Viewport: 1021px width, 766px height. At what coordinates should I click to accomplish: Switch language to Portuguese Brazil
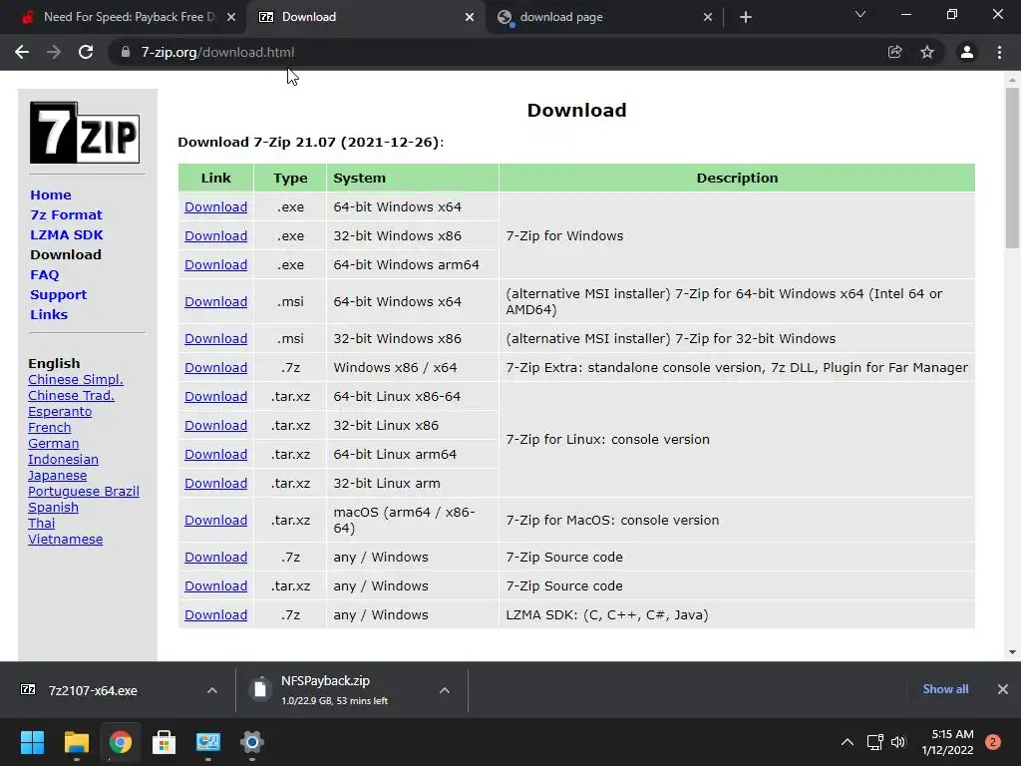(x=84, y=491)
